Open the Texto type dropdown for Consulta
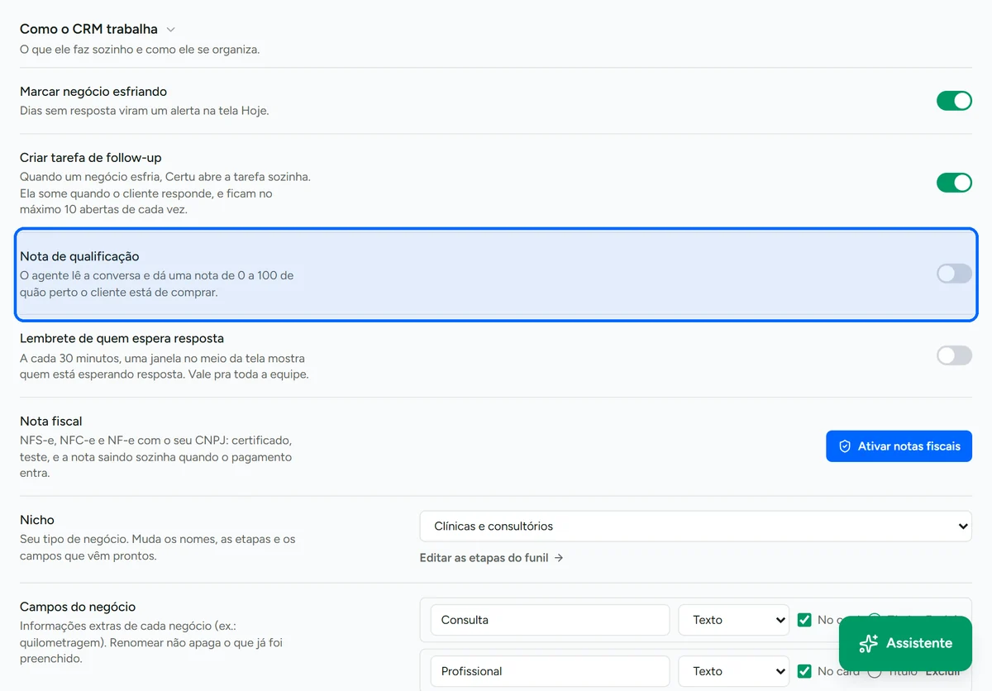Screen dimensions: 992x691 [x=733, y=620]
